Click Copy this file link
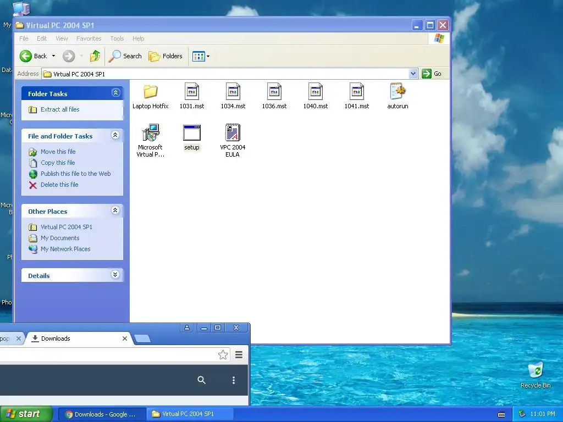The image size is (563, 422). click(57, 163)
